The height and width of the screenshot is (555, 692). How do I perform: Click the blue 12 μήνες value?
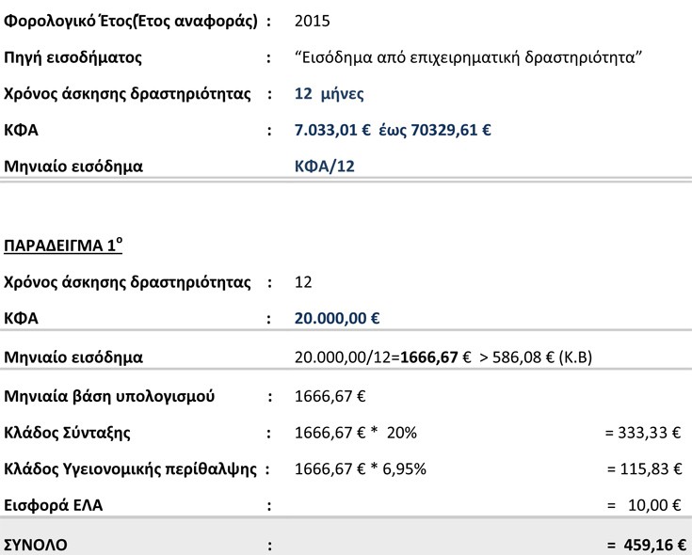tap(330, 94)
